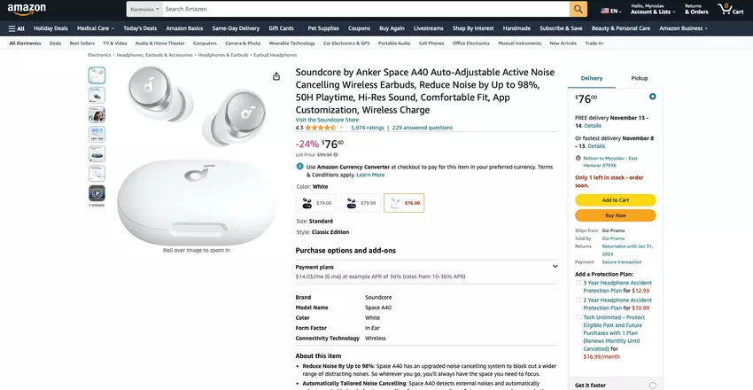Image resolution: width=753 pixels, height=390 pixels.
Task: Open the All hamburger menu
Action: click(16, 28)
